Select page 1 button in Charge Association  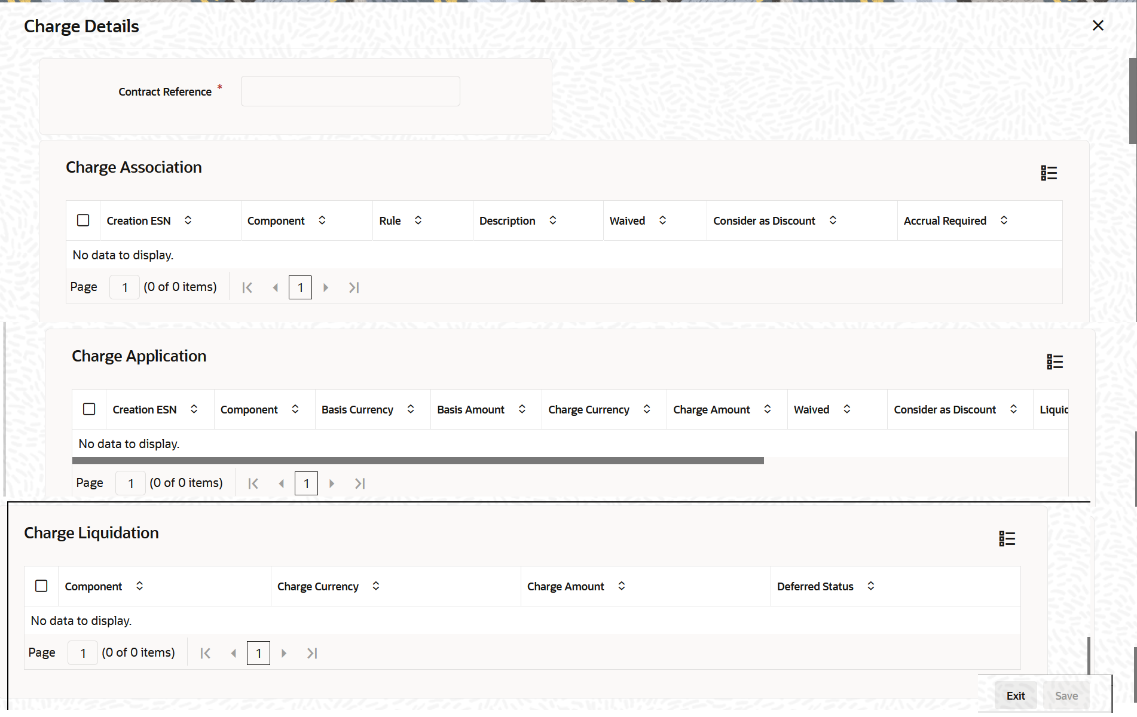point(300,287)
